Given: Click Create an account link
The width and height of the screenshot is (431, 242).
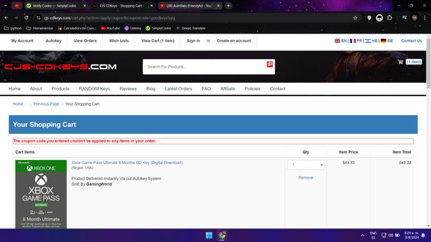Looking at the screenshot, I should click(234, 40).
